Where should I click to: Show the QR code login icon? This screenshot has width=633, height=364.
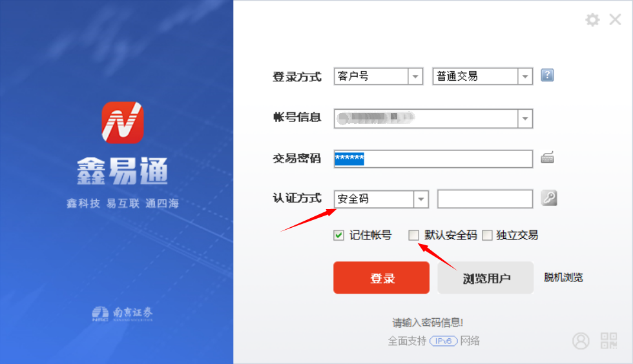(608, 341)
